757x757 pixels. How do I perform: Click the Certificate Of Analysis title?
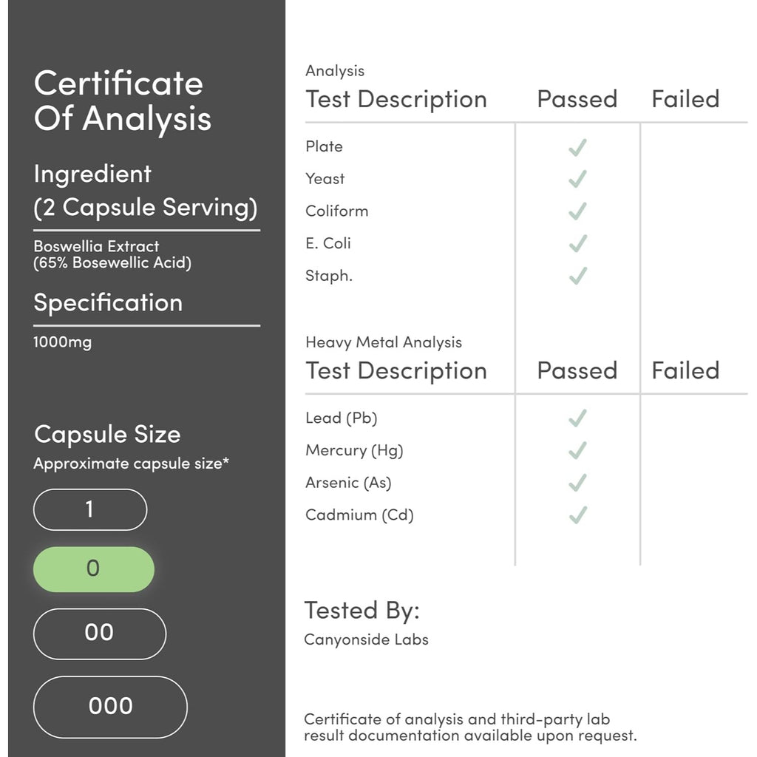[x=123, y=101]
